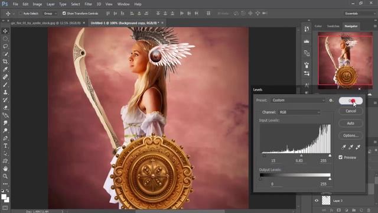Click the white output levels slider handle
378x213 pixels.
click(330, 179)
